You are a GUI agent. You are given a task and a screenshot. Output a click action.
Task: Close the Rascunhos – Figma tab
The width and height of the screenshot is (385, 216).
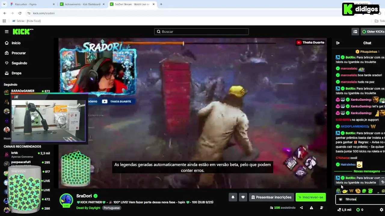click(54, 4)
